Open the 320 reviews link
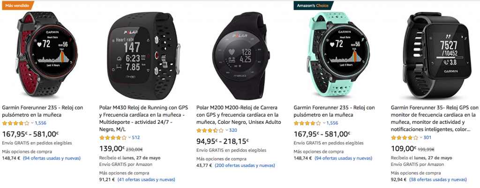The height and width of the screenshot is (188, 480). [x=233, y=130]
